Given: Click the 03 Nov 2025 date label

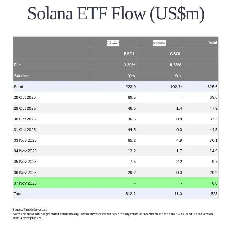Looking at the screenshot, I should pyautogui.click(x=25, y=140).
